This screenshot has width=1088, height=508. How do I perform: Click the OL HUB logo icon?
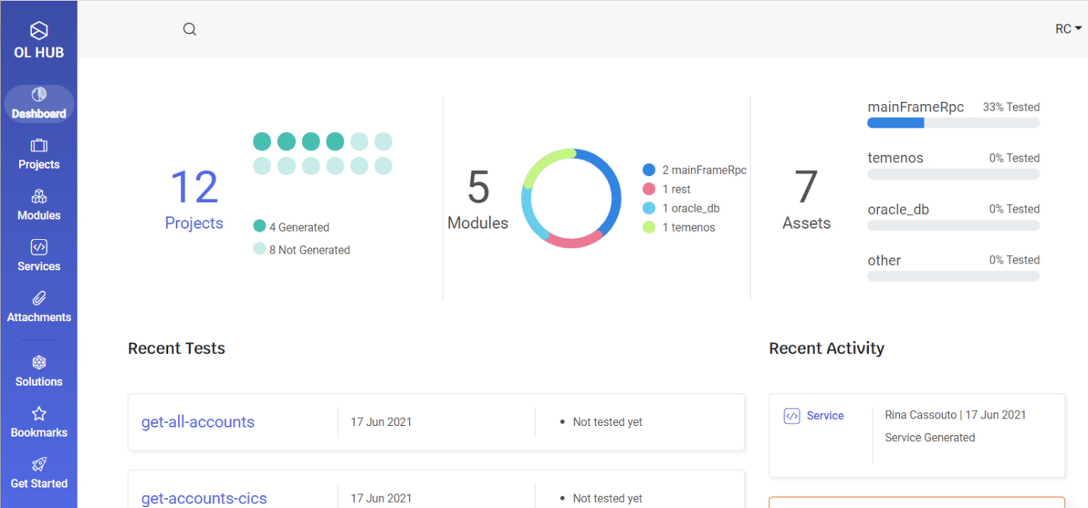[x=39, y=31]
